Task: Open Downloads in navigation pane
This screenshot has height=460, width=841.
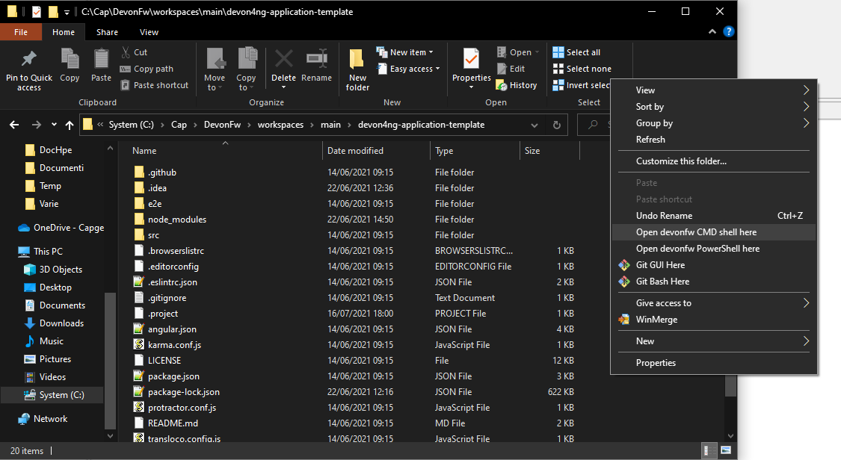Action: [x=61, y=323]
